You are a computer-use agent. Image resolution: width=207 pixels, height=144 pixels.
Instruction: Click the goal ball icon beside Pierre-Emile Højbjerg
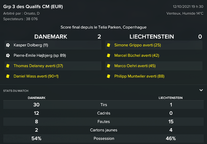[x=8, y=55]
